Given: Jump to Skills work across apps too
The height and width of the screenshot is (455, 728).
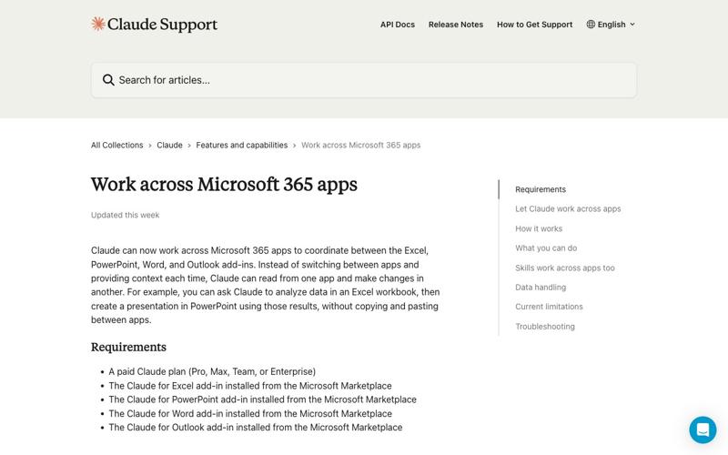Looking at the screenshot, I should pyautogui.click(x=564, y=268).
